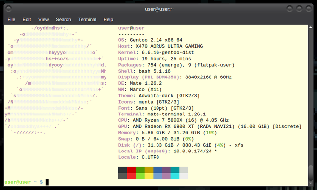Click the bright cyan color block in bottom row
Screen dimensions: 317x190
point(175,176)
